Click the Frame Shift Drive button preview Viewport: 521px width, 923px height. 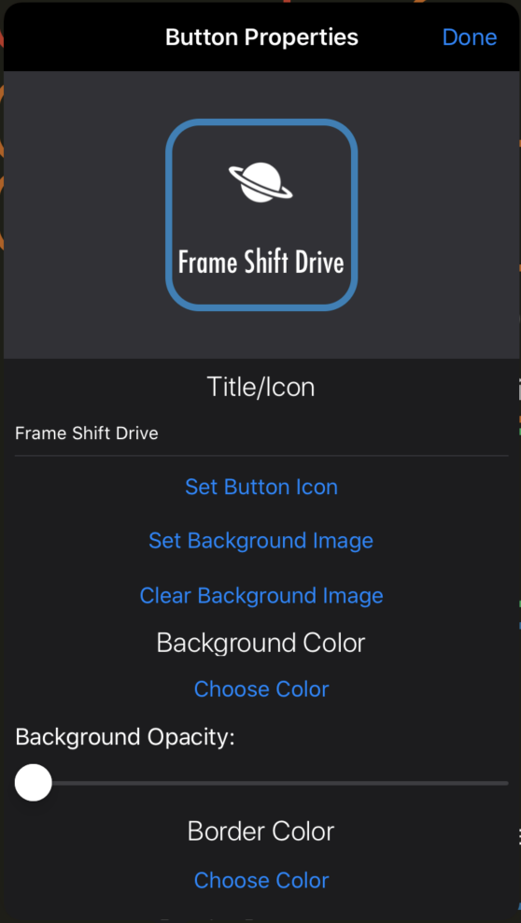click(x=261, y=215)
